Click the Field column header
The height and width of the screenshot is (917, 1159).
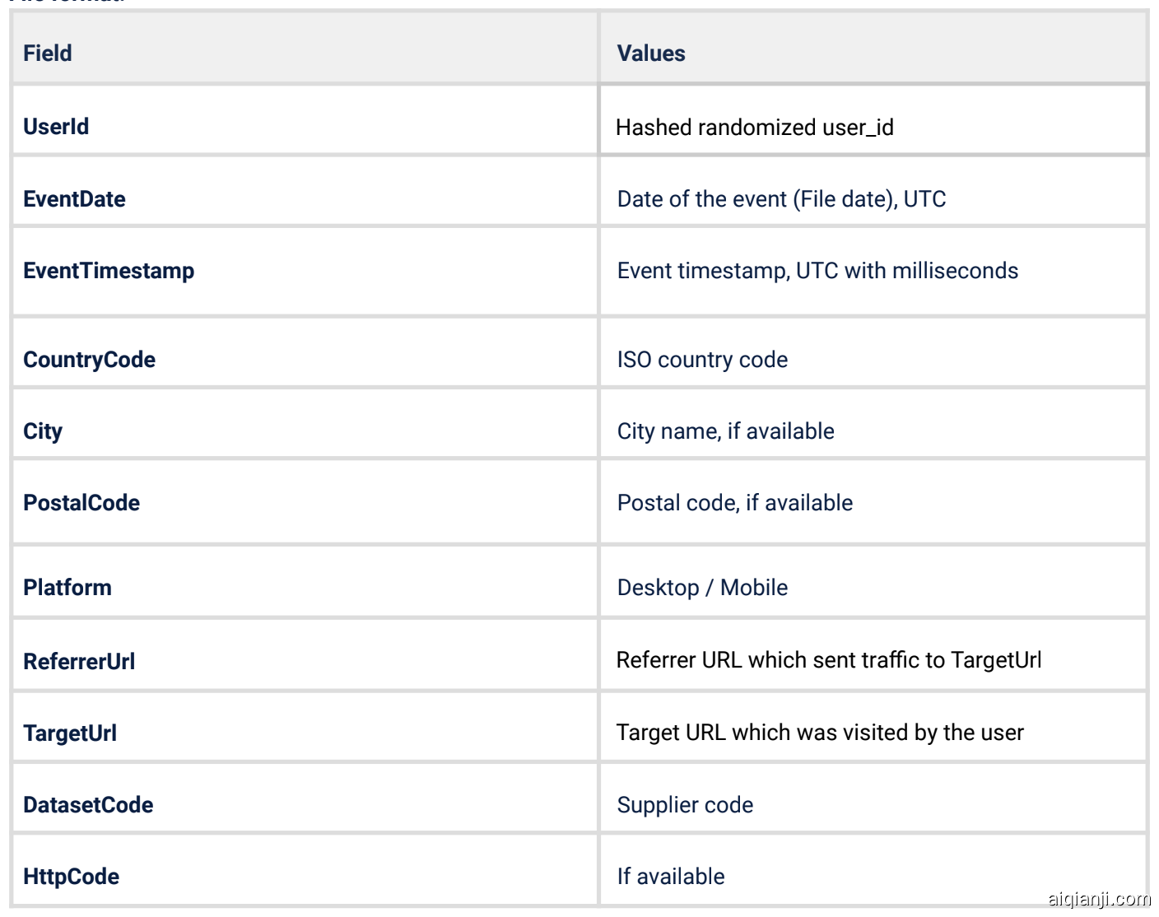tap(48, 54)
